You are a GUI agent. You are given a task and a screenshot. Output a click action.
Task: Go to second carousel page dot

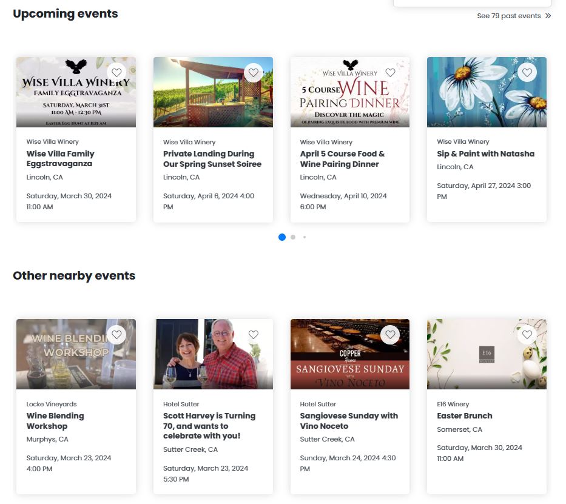click(293, 237)
